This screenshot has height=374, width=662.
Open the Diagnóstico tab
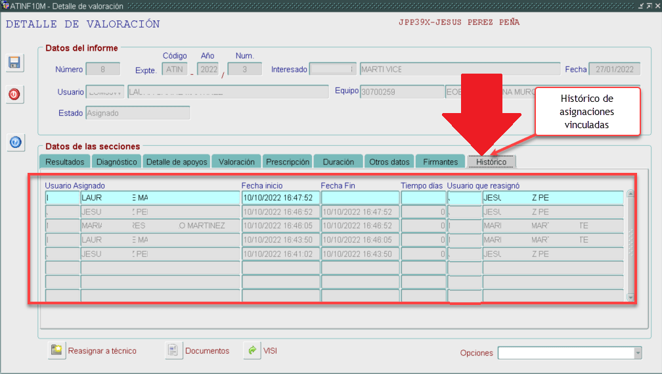(x=116, y=162)
